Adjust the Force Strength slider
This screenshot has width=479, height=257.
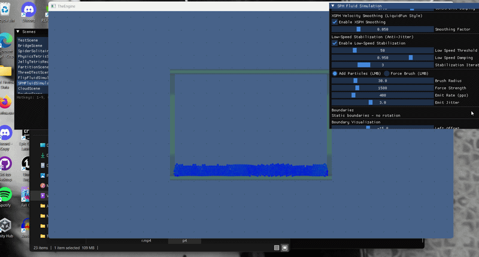[x=383, y=88]
